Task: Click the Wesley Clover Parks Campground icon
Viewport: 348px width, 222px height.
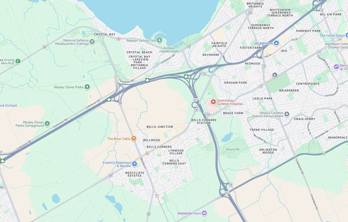Action: tap(47, 124)
